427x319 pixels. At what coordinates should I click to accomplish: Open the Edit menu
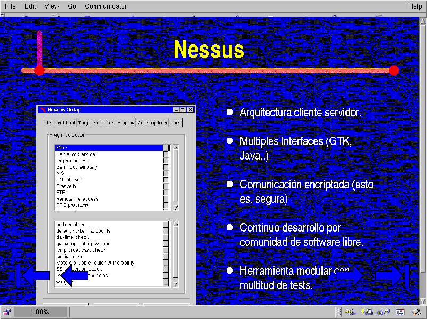click(30, 6)
